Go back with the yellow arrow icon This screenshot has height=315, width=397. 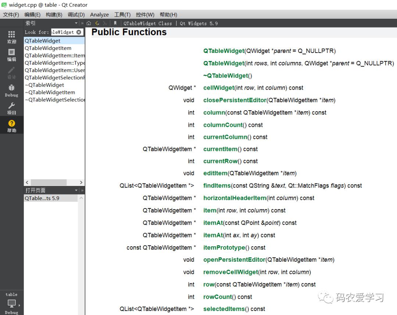coord(97,23)
